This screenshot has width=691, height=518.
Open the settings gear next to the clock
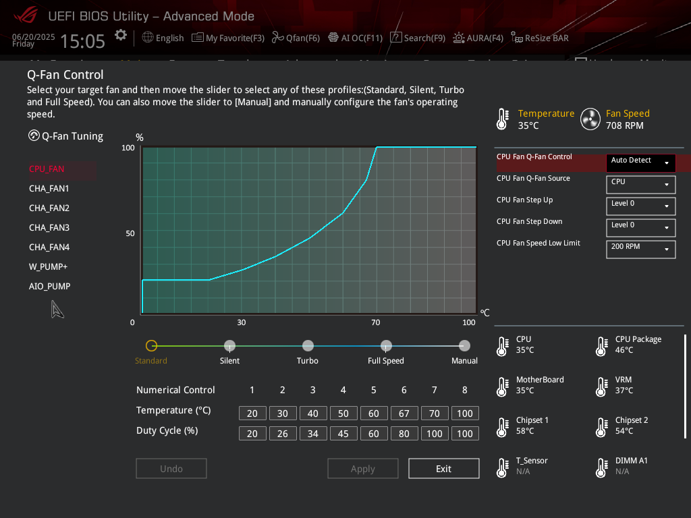pos(121,35)
